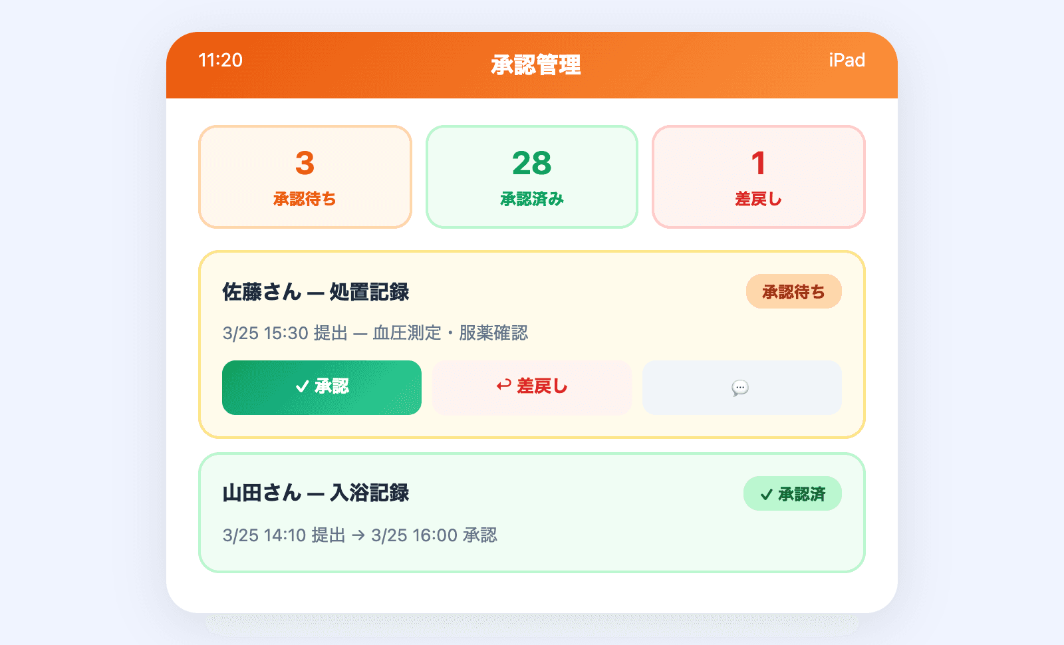Screen dimensions: 1064x645
Task: Select the 差戻し stat card showing 1
Action: [x=758, y=176]
